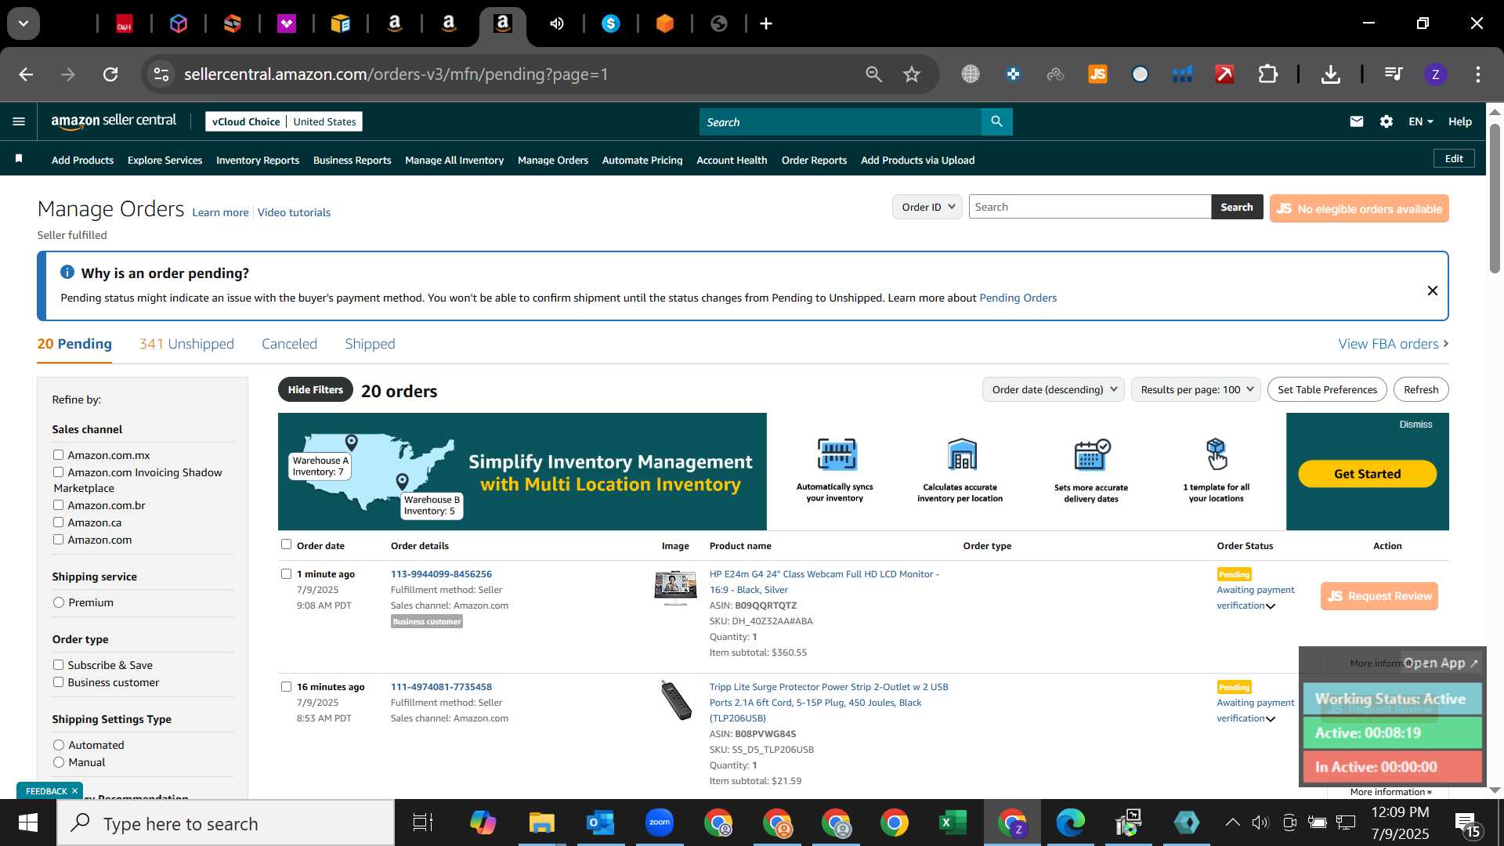
Task: Open the tab search dropdown arrow
Action: pyautogui.click(x=23, y=23)
